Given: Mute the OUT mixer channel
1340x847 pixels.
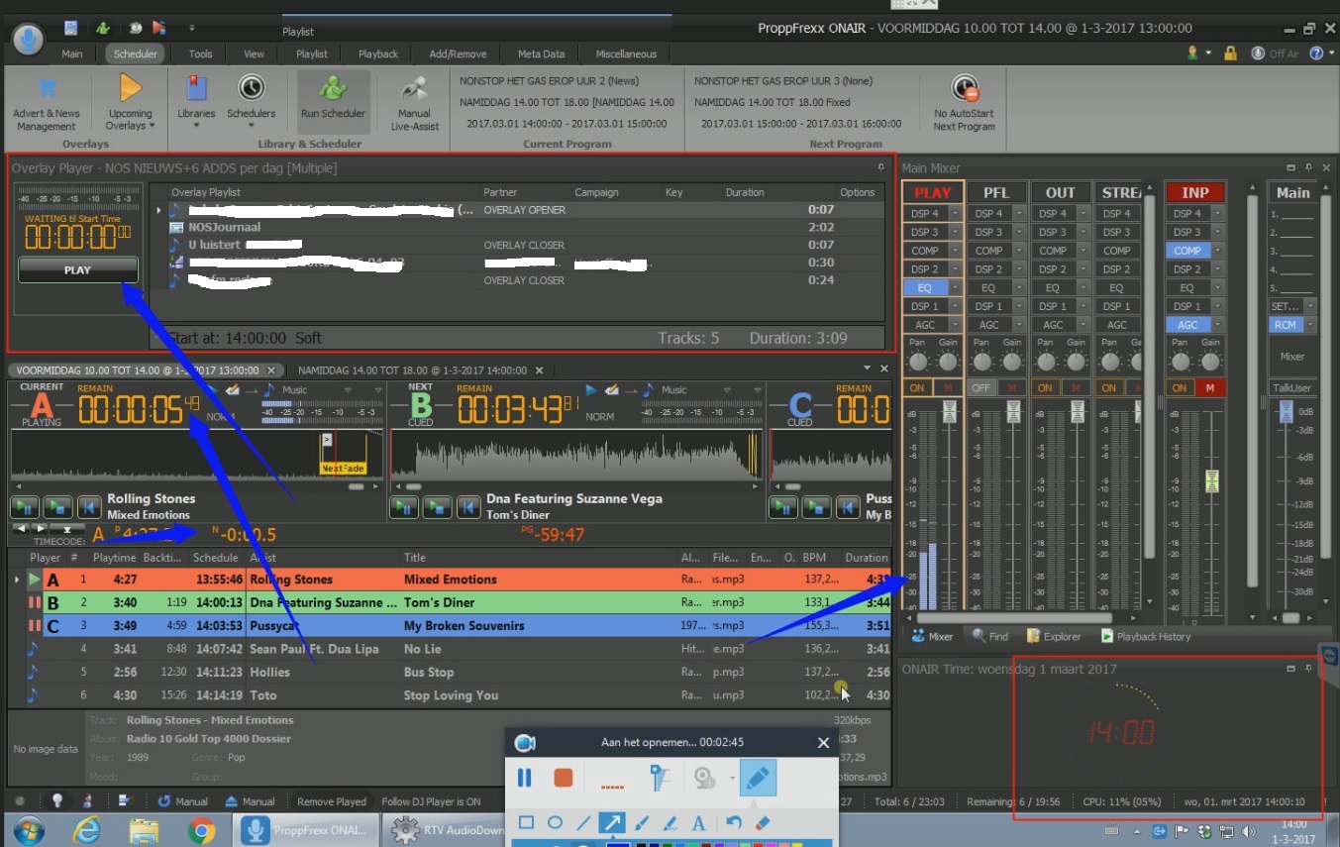Looking at the screenshot, I should point(1077,388).
